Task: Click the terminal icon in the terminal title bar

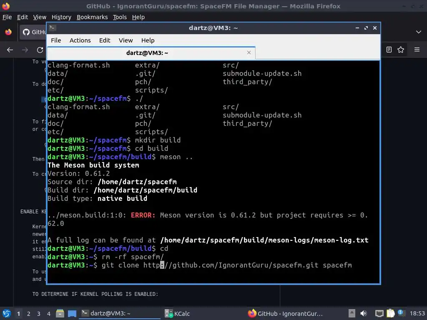Action: pos(53,27)
